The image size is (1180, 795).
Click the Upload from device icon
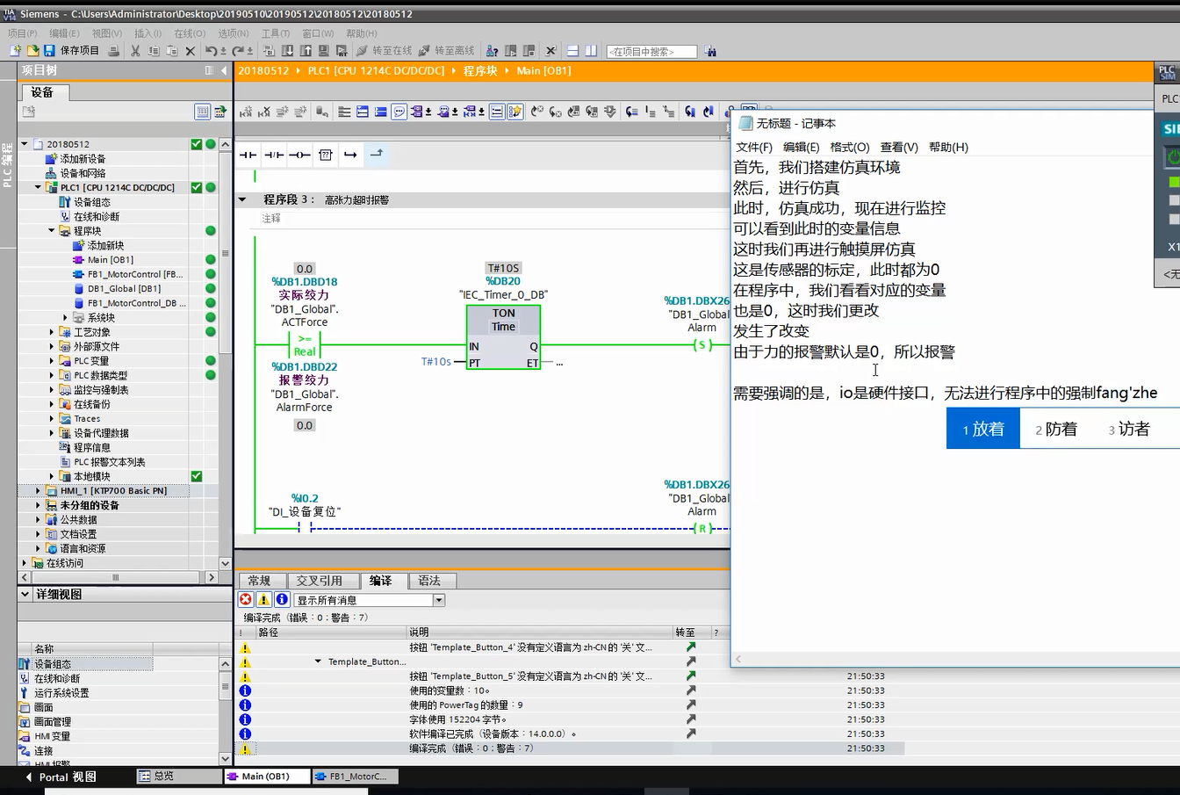(306, 51)
